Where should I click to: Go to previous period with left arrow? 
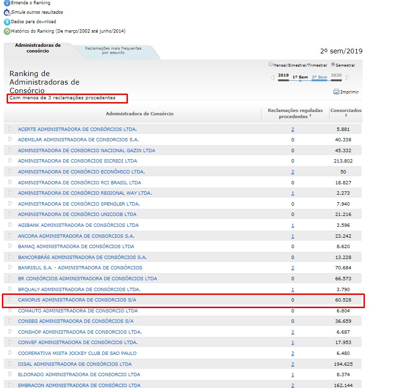tap(272, 78)
